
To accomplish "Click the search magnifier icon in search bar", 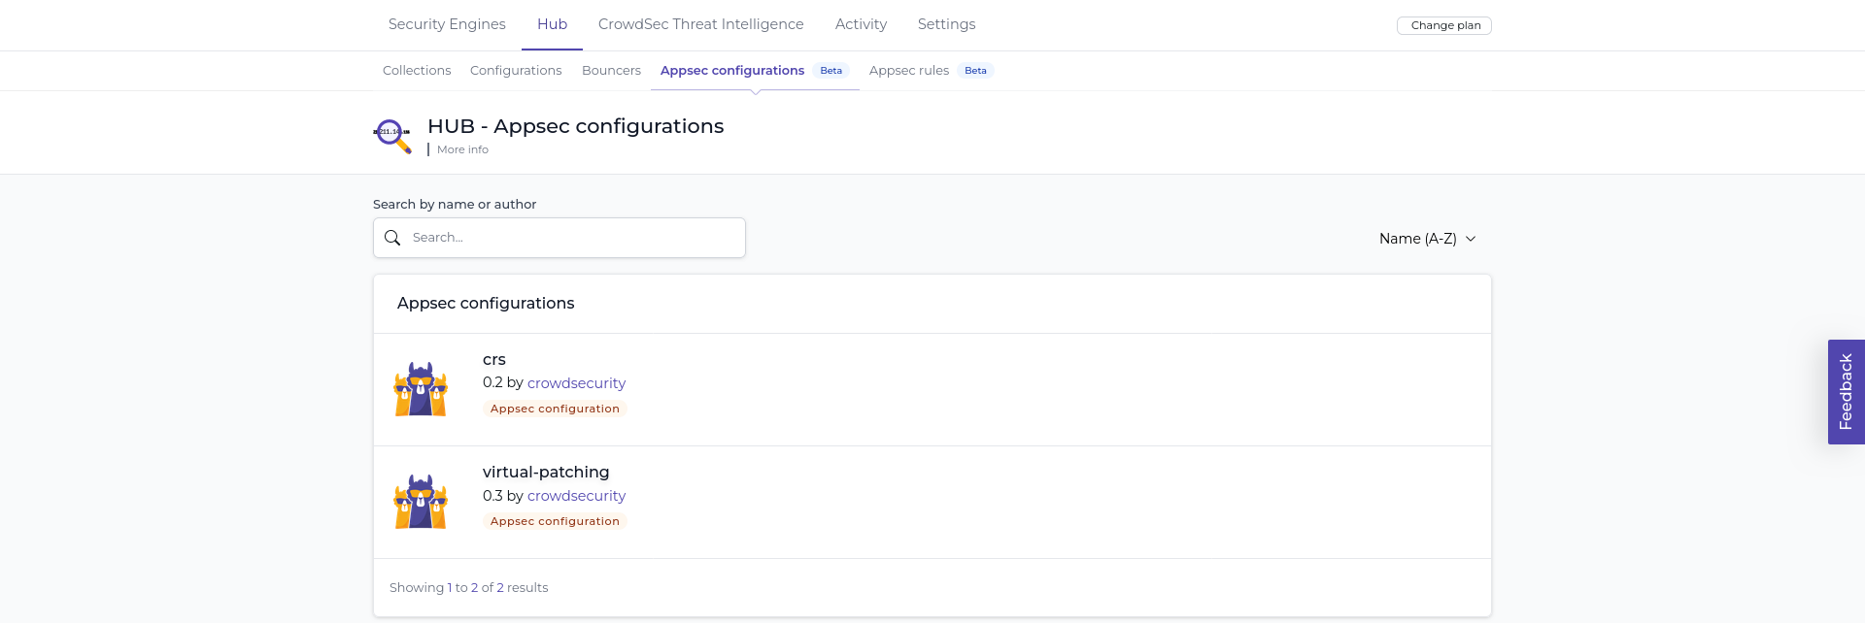I will click(x=392, y=237).
